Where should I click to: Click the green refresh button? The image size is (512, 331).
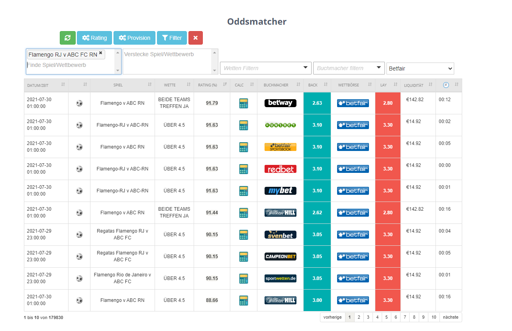(x=67, y=38)
